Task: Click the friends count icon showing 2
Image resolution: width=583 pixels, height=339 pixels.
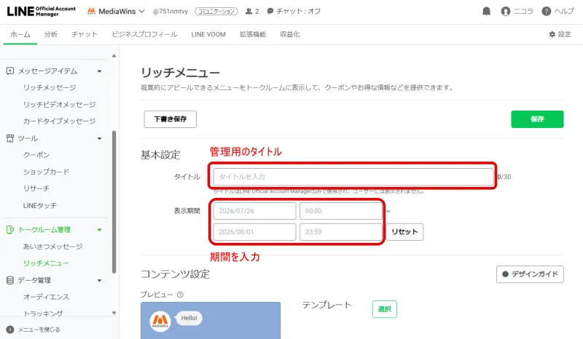Action: 252,11
